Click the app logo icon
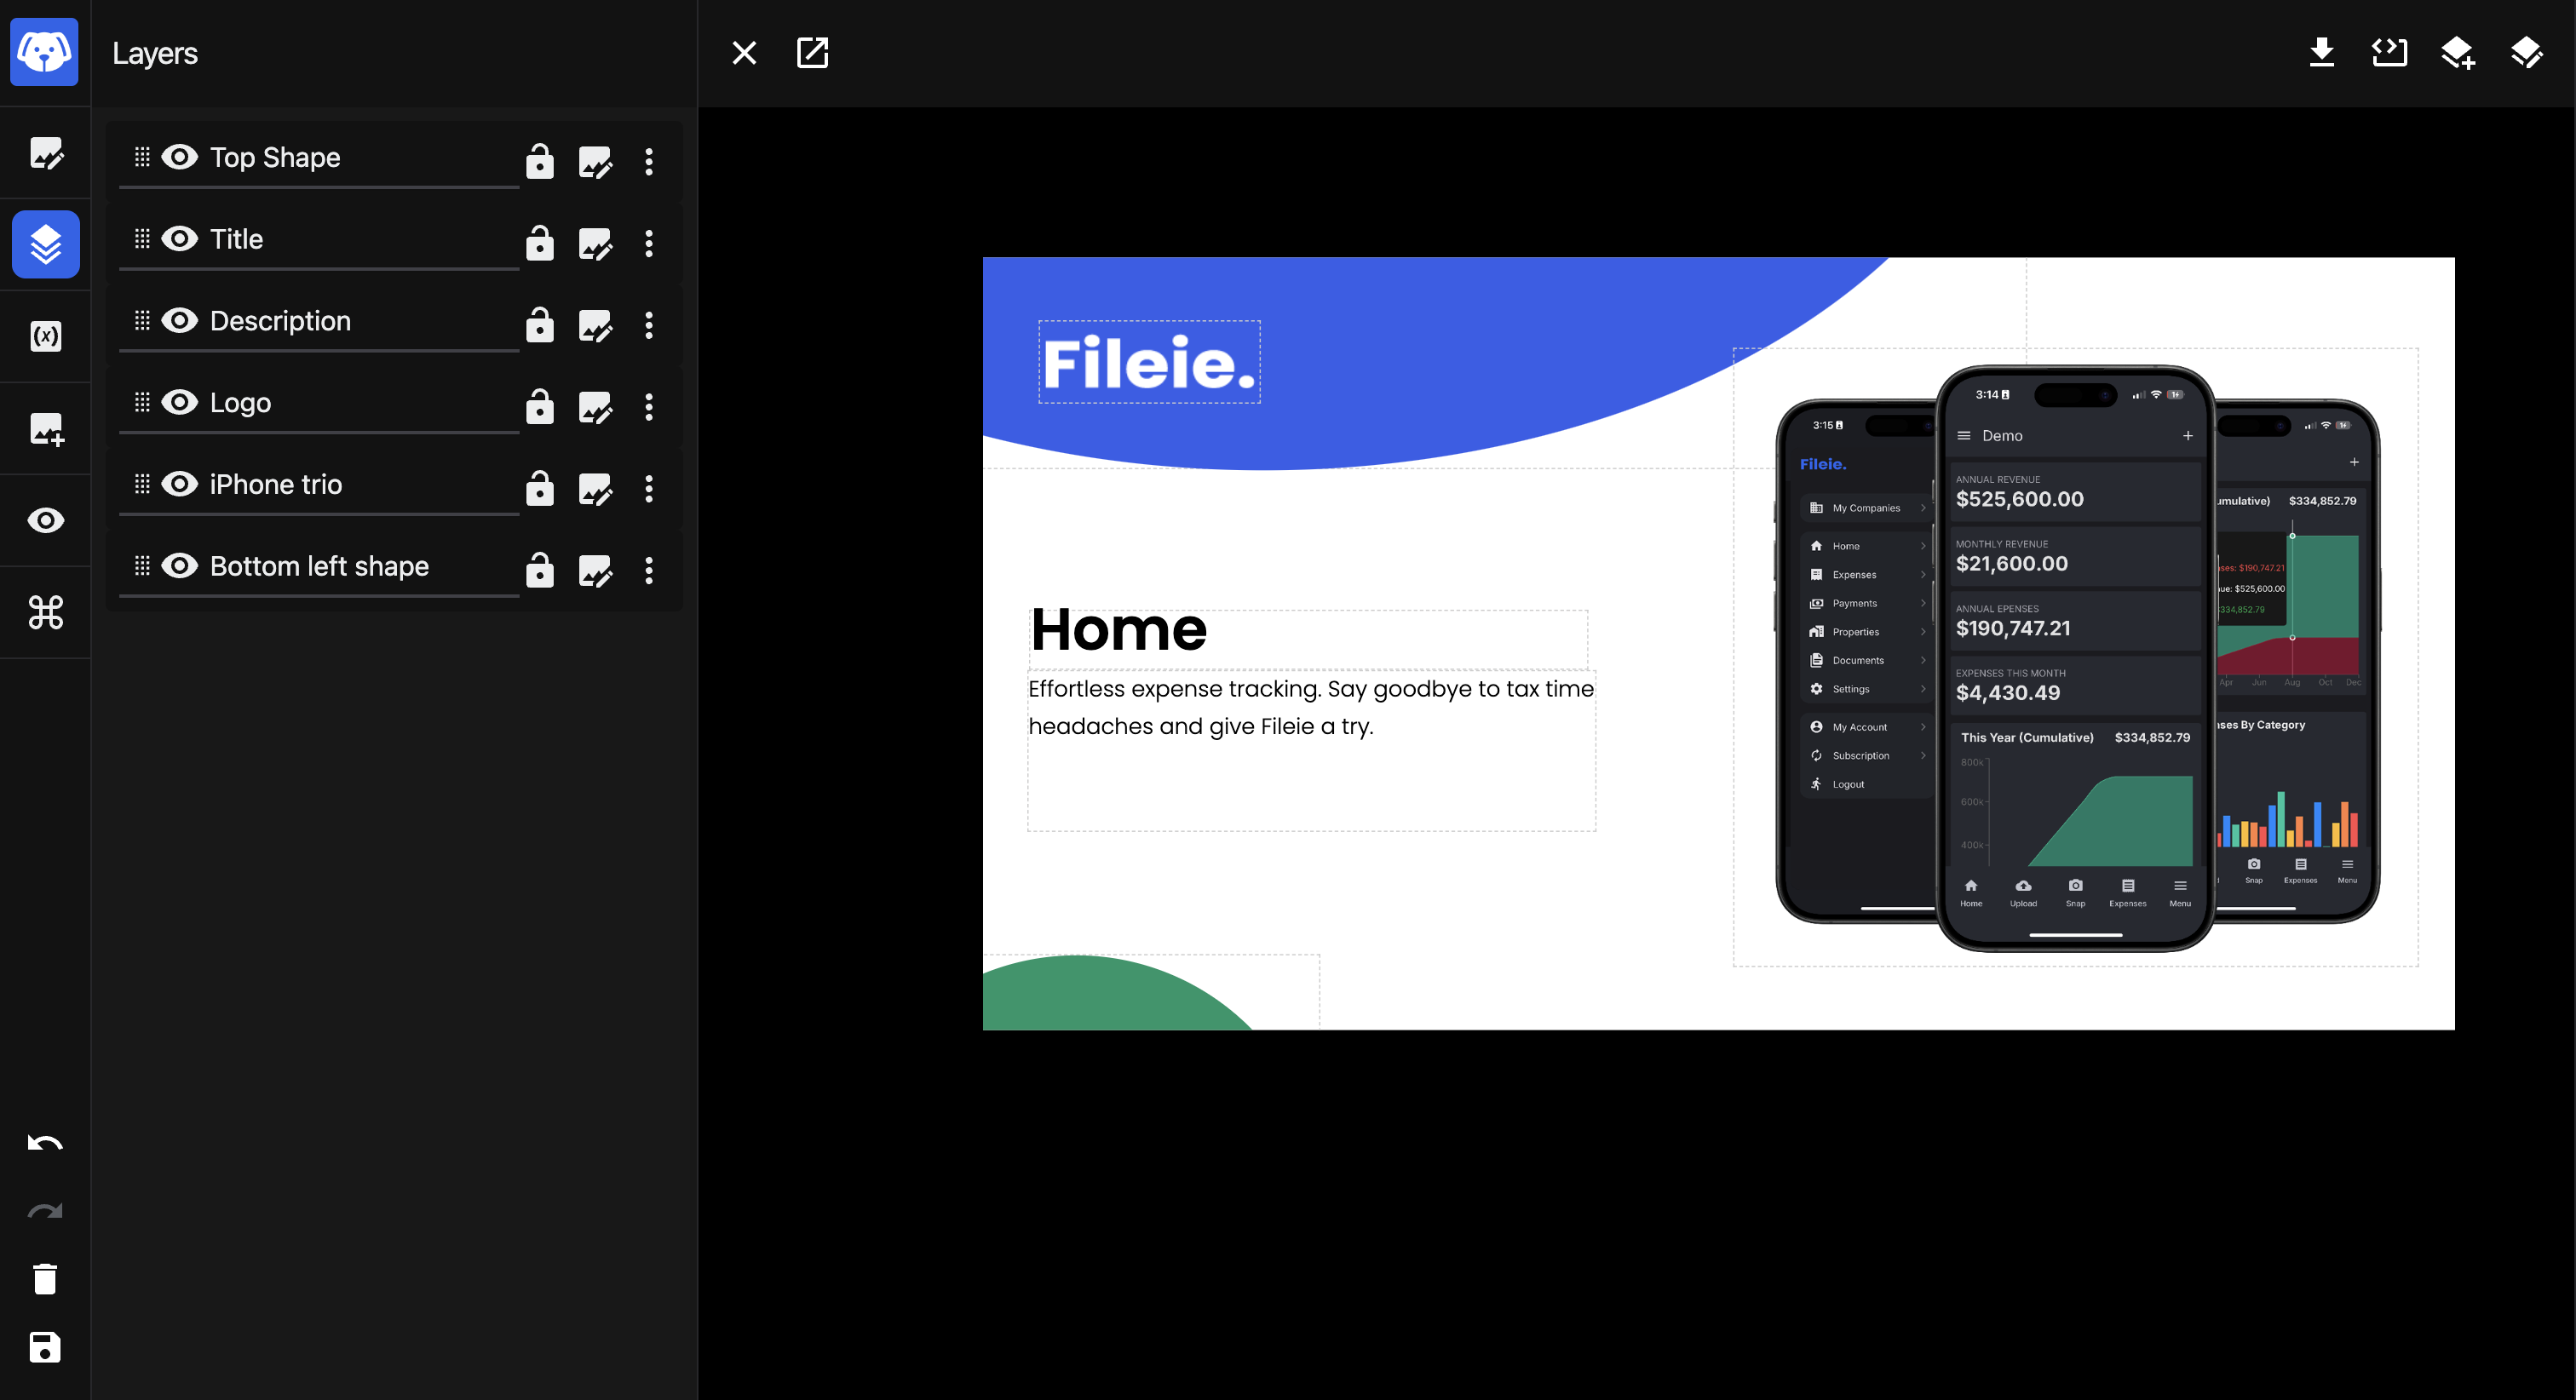Viewport: 2576px width, 1400px height. coord(44,52)
